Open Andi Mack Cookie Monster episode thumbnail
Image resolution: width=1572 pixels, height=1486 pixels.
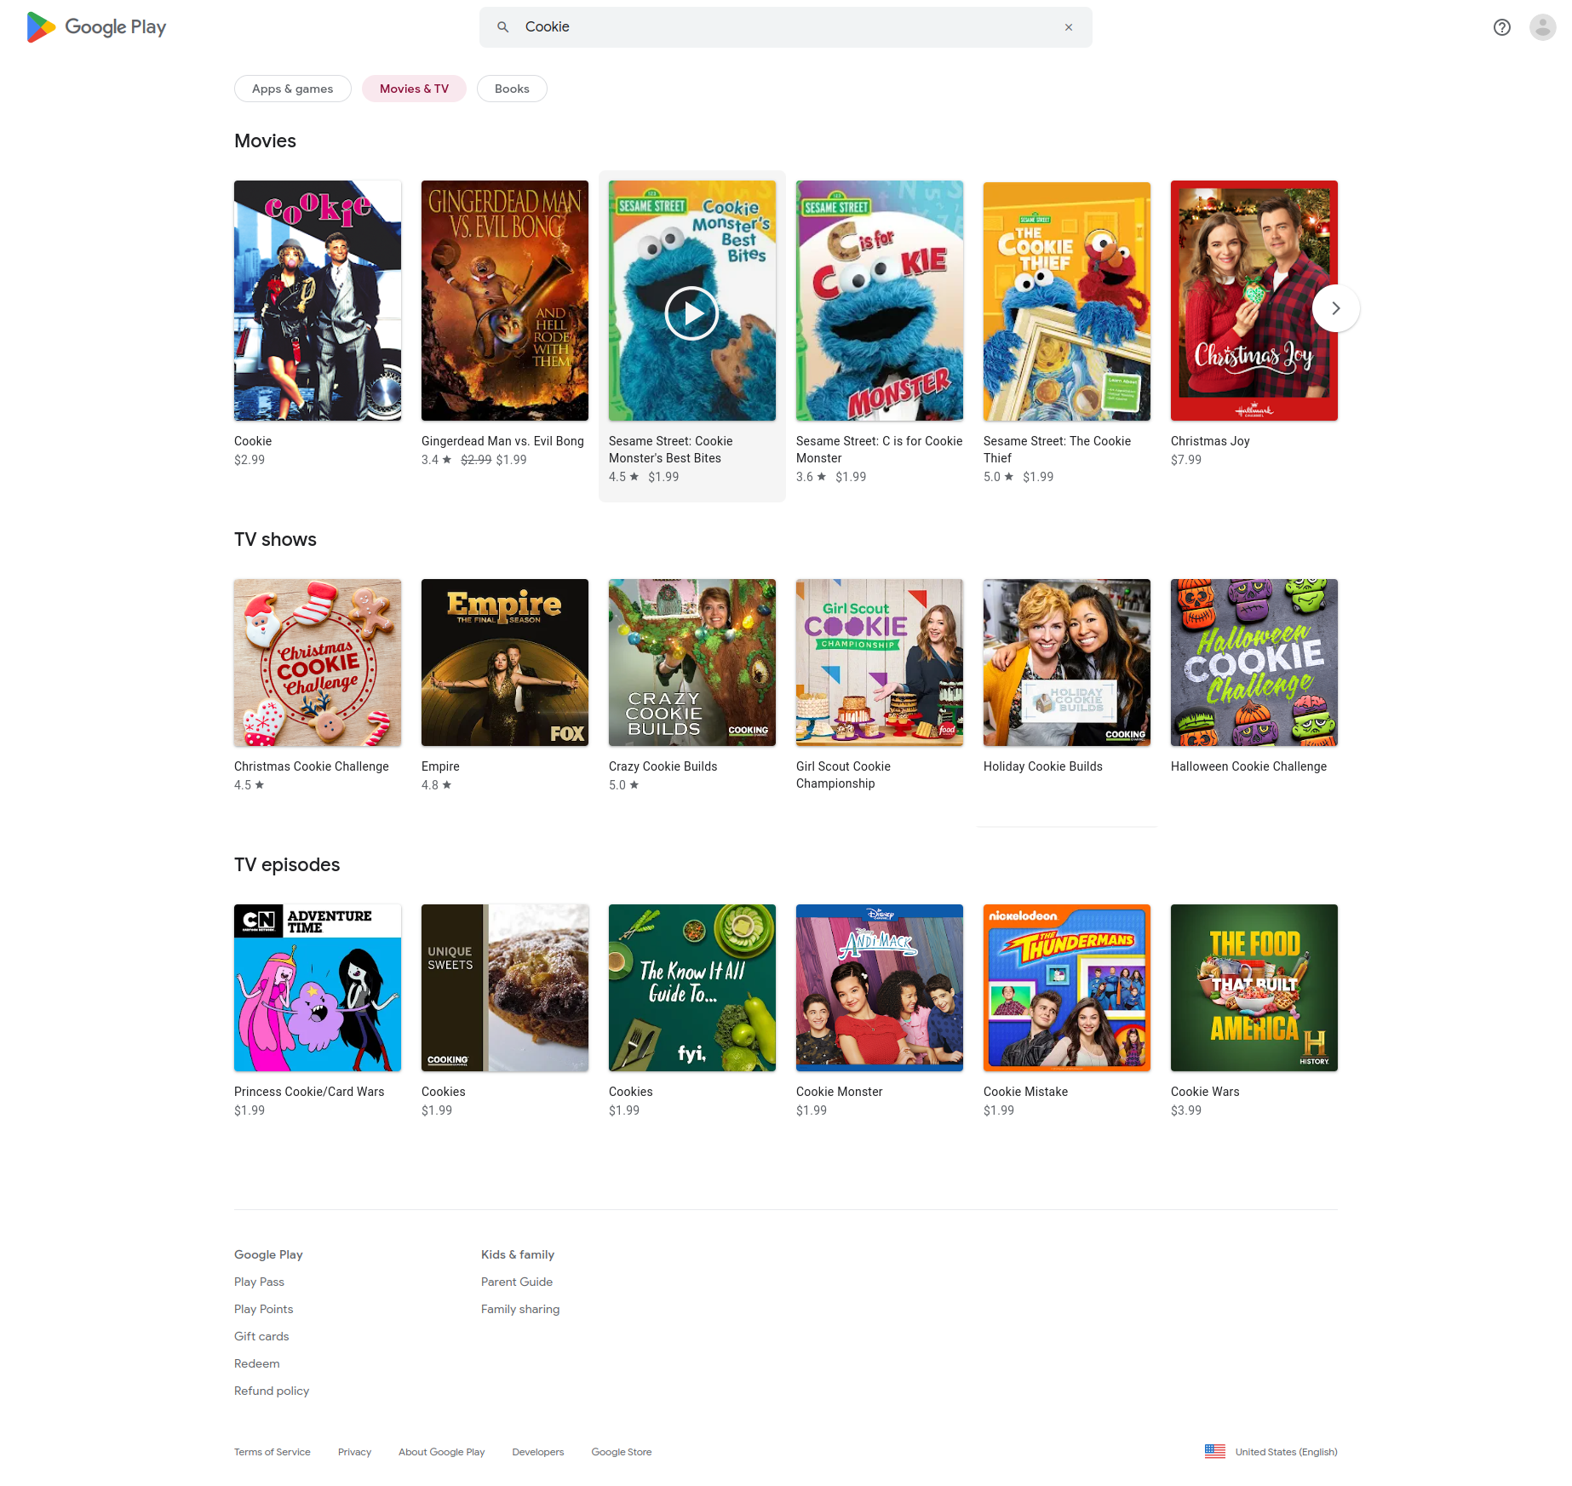point(880,988)
